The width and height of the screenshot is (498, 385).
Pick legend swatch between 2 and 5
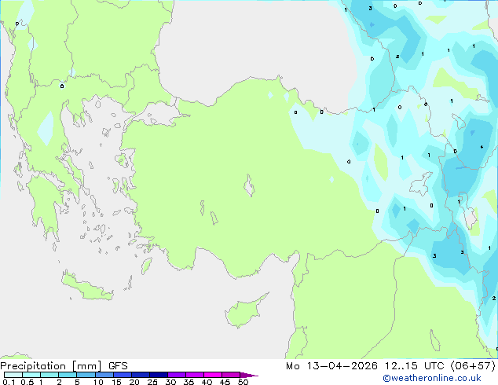click(68, 375)
